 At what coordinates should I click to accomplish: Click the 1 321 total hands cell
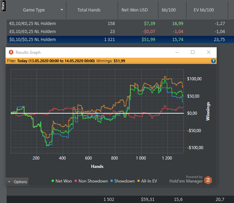click(x=109, y=39)
